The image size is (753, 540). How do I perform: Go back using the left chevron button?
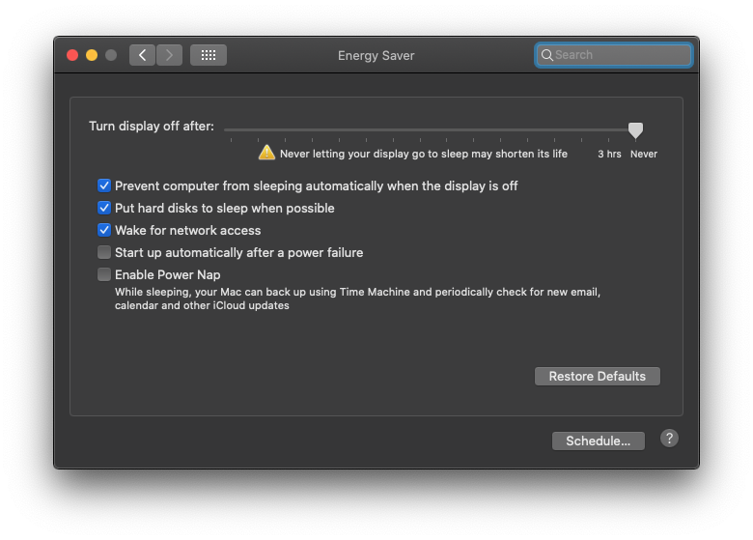[x=142, y=55]
